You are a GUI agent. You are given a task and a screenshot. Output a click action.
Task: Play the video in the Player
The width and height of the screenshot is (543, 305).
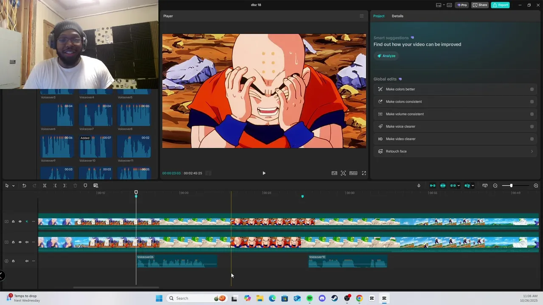[264, 173]
